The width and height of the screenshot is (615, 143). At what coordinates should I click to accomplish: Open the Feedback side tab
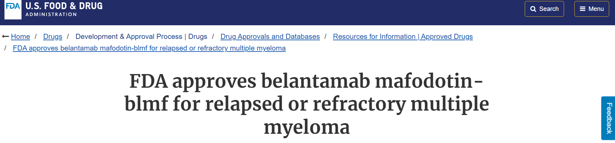tap(608, 118)
